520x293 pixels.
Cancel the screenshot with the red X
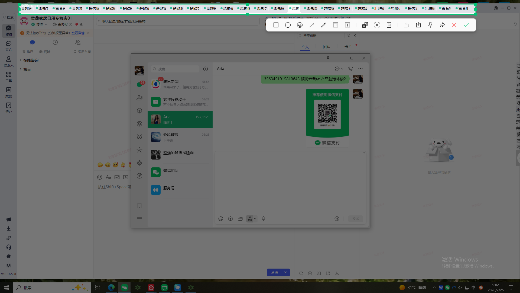[454, 25]
